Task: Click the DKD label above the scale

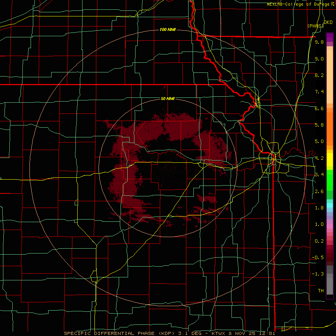Action: [x=328, y=22]
